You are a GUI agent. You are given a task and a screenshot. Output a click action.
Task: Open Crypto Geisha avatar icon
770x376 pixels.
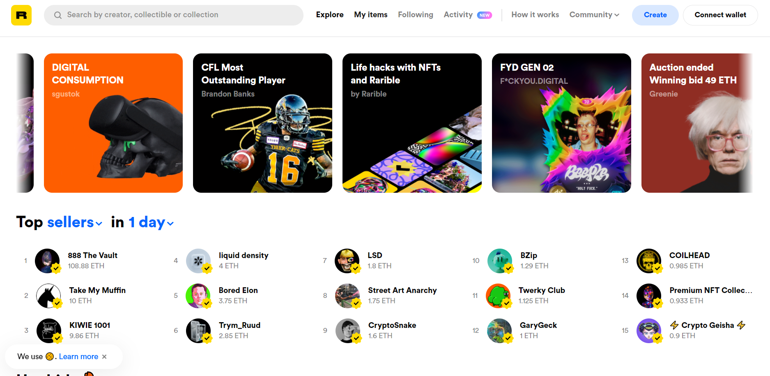(649, 331)
